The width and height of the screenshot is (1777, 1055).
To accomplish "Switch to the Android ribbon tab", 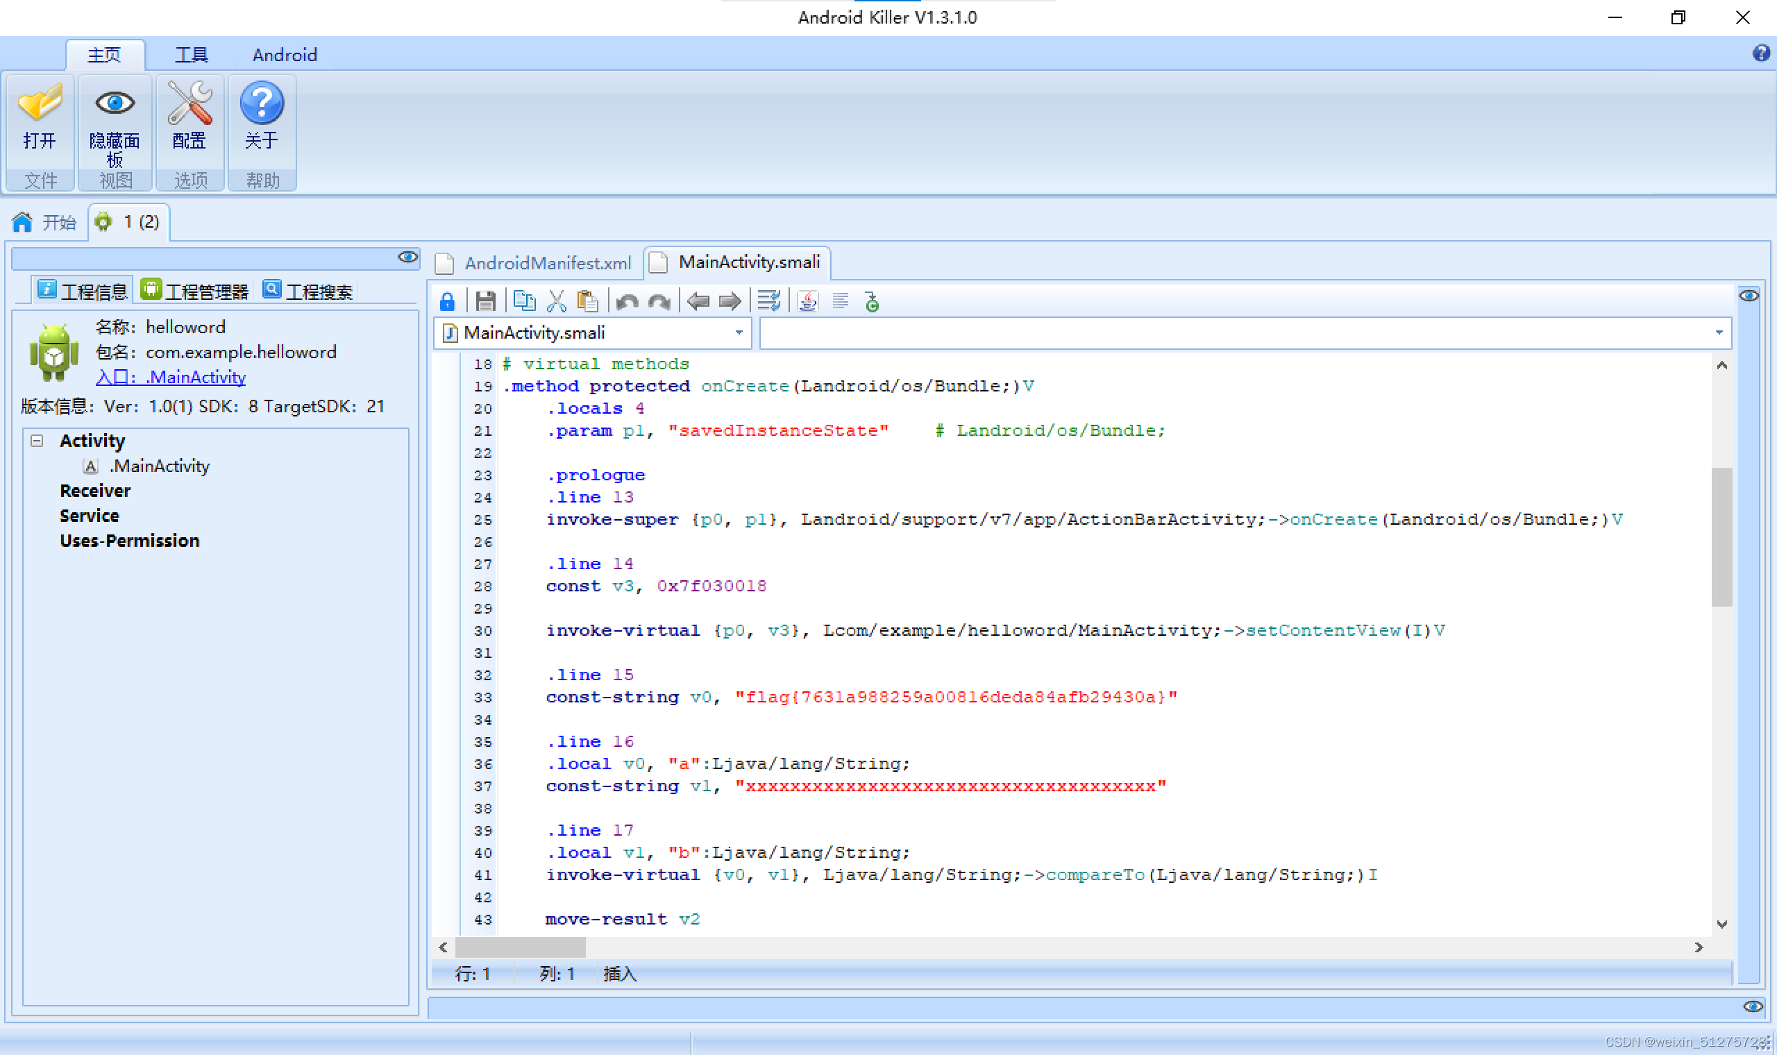I will 285,55.
